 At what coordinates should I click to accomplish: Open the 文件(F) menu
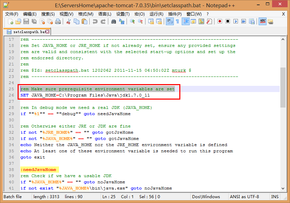(x=11, y=14)
